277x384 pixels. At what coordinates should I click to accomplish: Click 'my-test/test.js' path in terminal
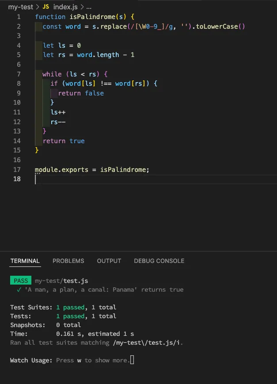pos(61,281)
